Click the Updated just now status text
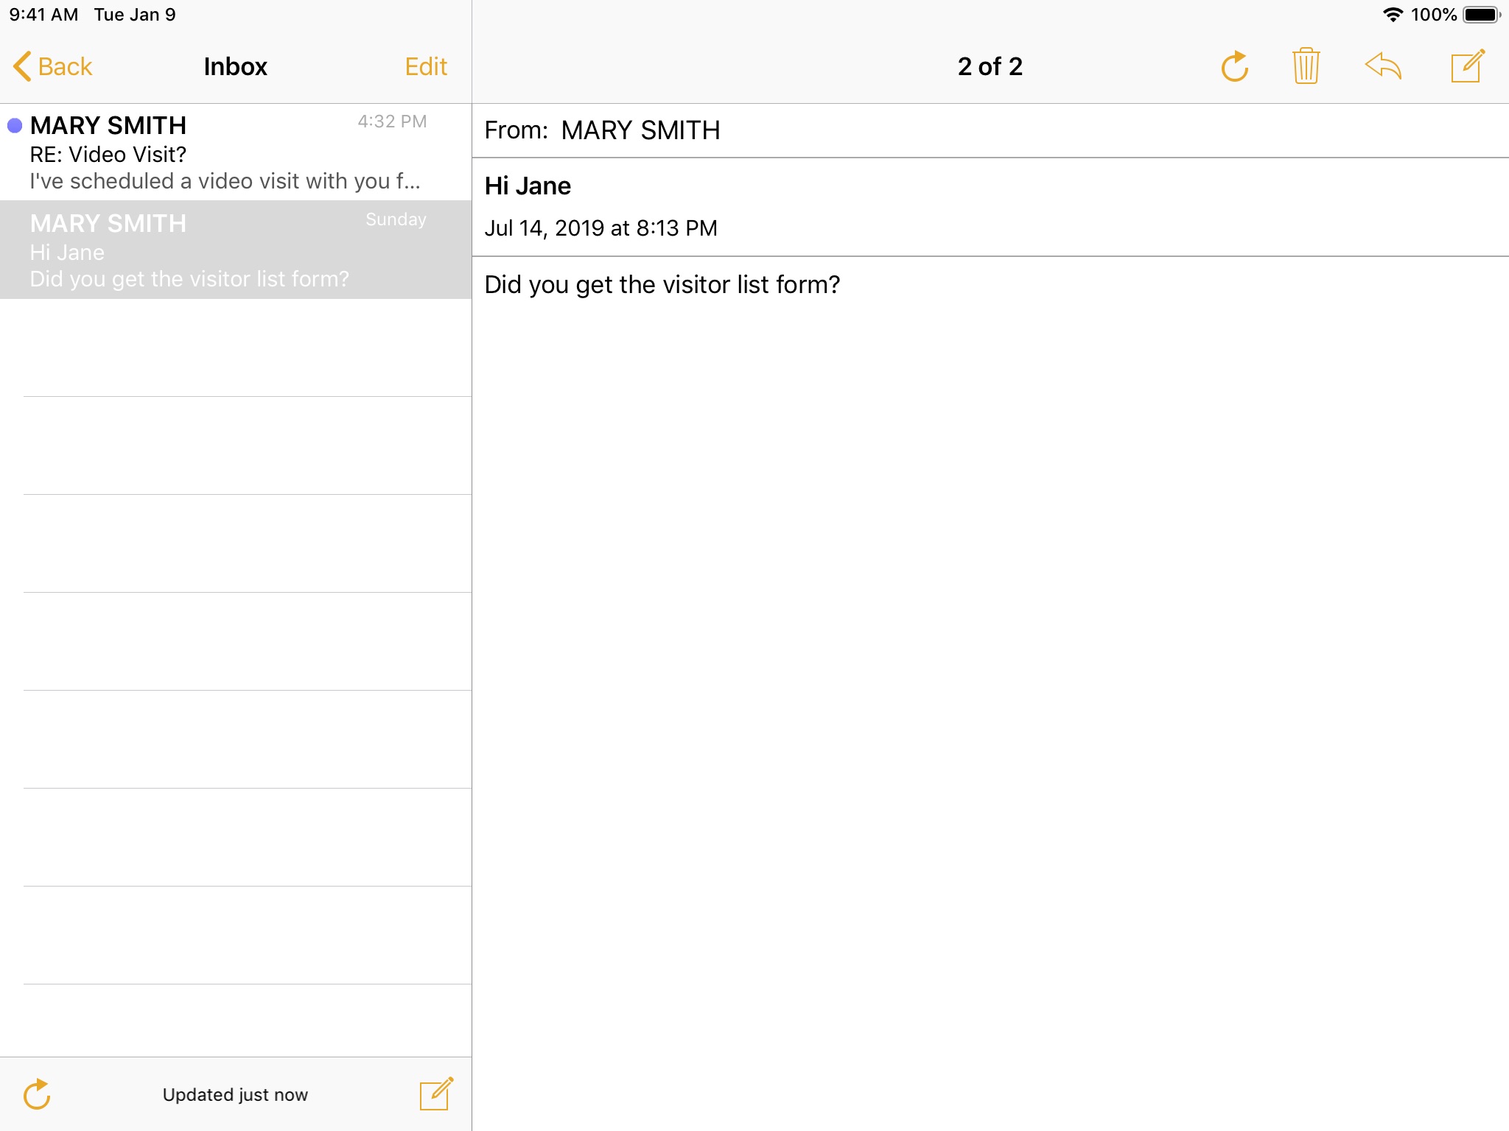1509x1131 pixels. click(x=235, y=1095)
